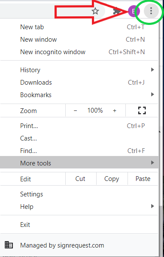The height and width of the screenshot is (257, 164).
Task: Choose New window from the menu
Action: pos(79,40)
